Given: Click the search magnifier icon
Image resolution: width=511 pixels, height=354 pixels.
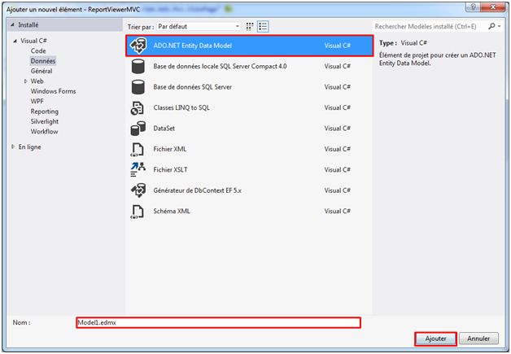Looking at the screenshot, I should coord(491,26).
